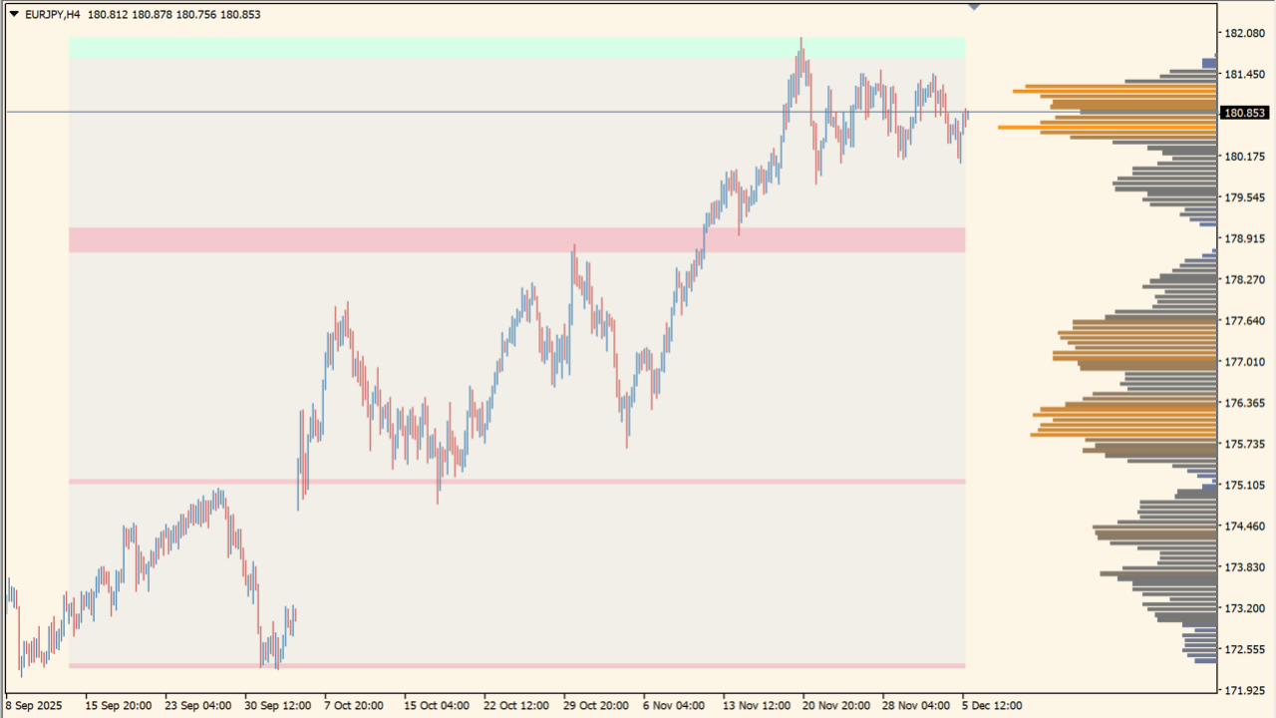
Task: Click the highest candlestick peak near 182
Action: pyautogui.click(x=802, y=40)
